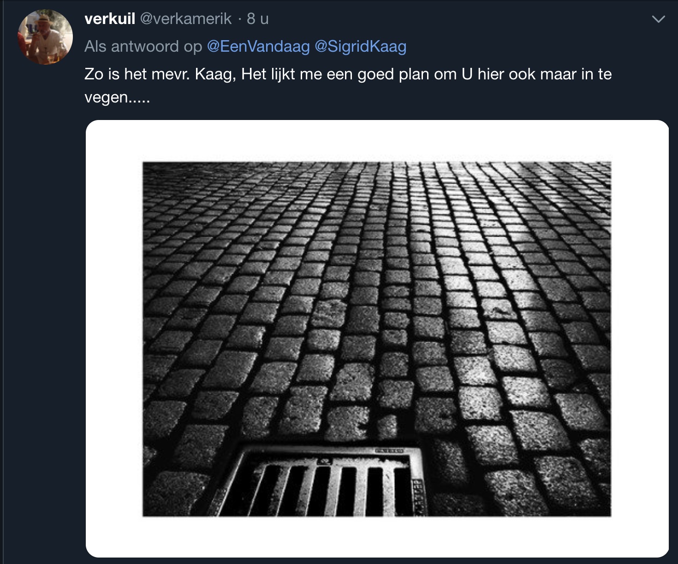Expand the tweet options chevron

(658, 19)
